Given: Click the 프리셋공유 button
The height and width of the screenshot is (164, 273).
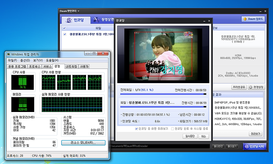Looking at the screenshot, I should pyautogui.click(x=239, y=87).
